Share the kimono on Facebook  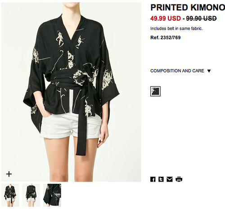153,179
